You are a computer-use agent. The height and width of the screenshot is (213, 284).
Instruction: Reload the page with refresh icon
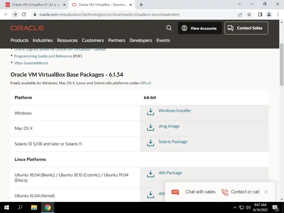pyautogui.click(x=24, y=14)
